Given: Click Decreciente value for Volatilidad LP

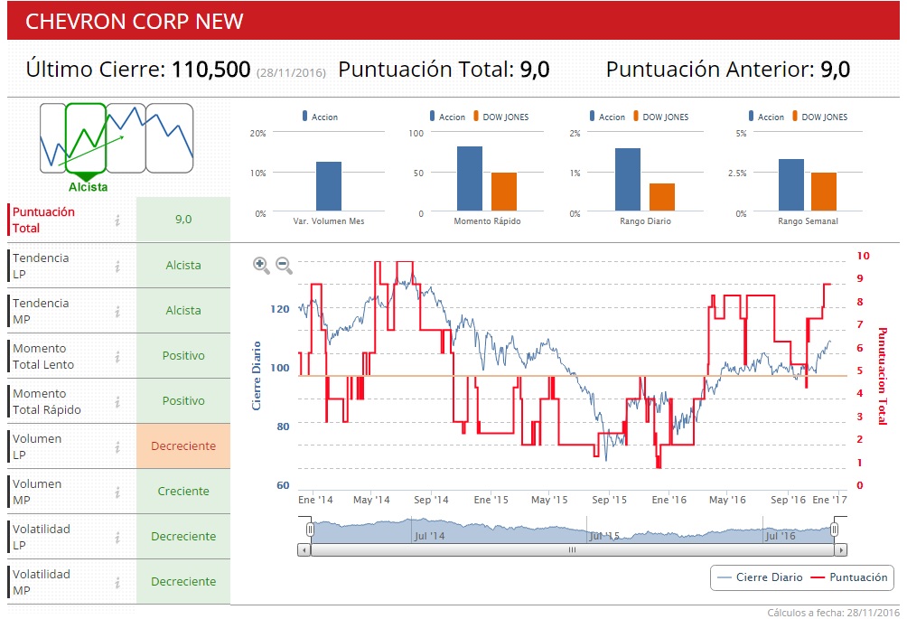Looking at the screenshot, I should [x=183, y=536].
